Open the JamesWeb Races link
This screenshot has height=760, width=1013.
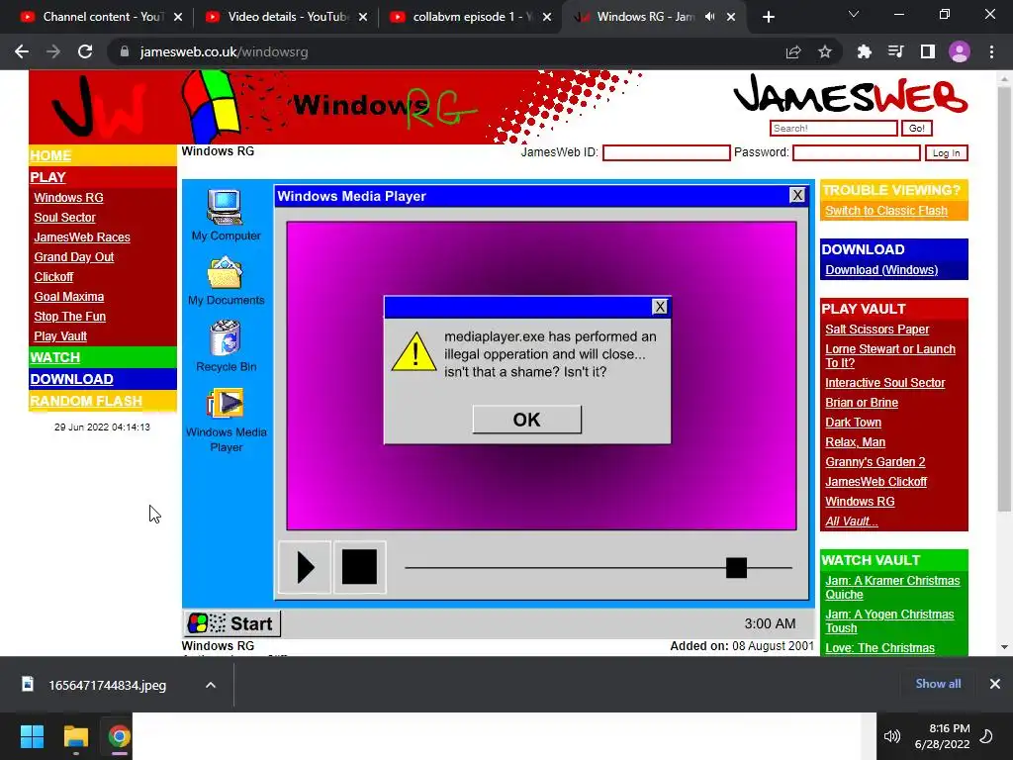click(x=82, y=237)
